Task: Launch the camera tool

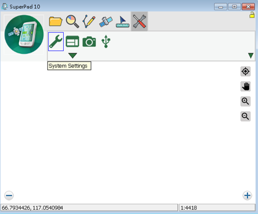Action: 89,41
